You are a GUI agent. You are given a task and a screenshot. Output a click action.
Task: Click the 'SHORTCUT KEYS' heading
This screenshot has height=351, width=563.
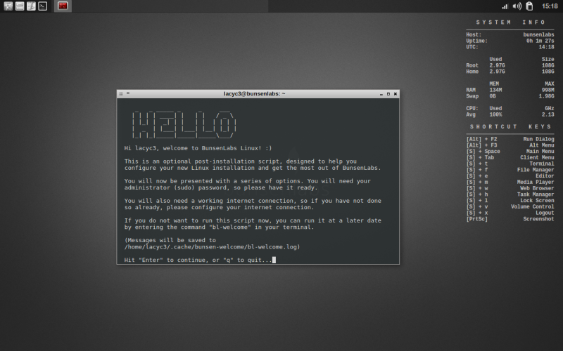coord(510,127)
